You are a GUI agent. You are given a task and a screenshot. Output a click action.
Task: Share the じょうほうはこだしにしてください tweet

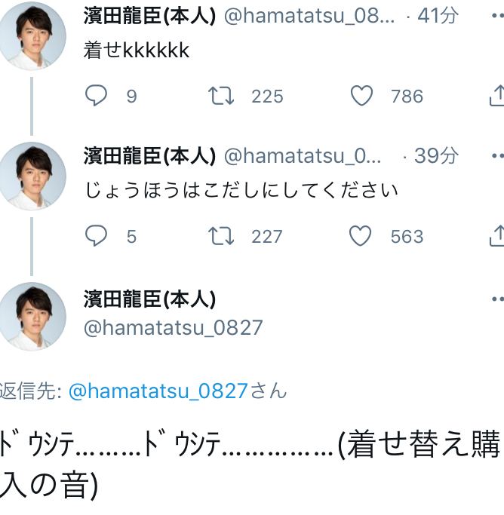(x=496, y=236)
